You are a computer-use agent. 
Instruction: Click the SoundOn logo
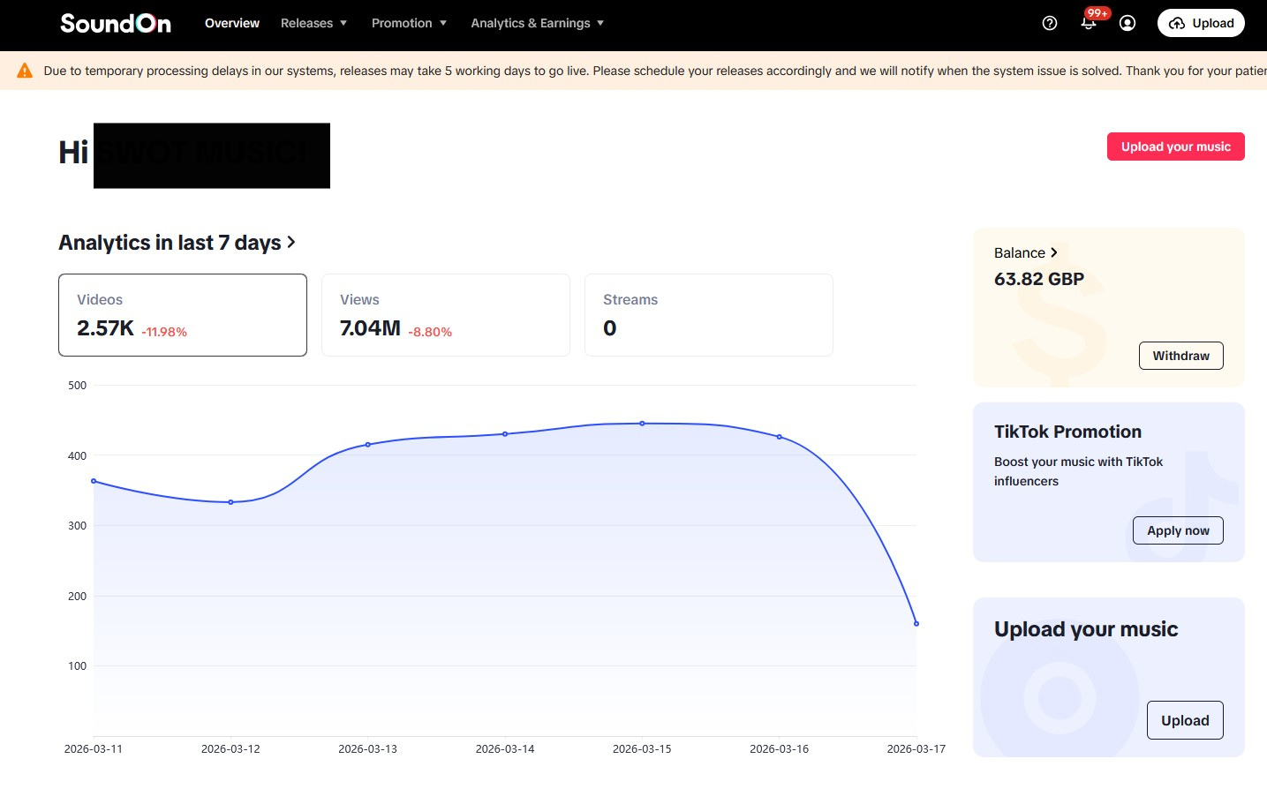pyautogui.click(x=115, y=23)
